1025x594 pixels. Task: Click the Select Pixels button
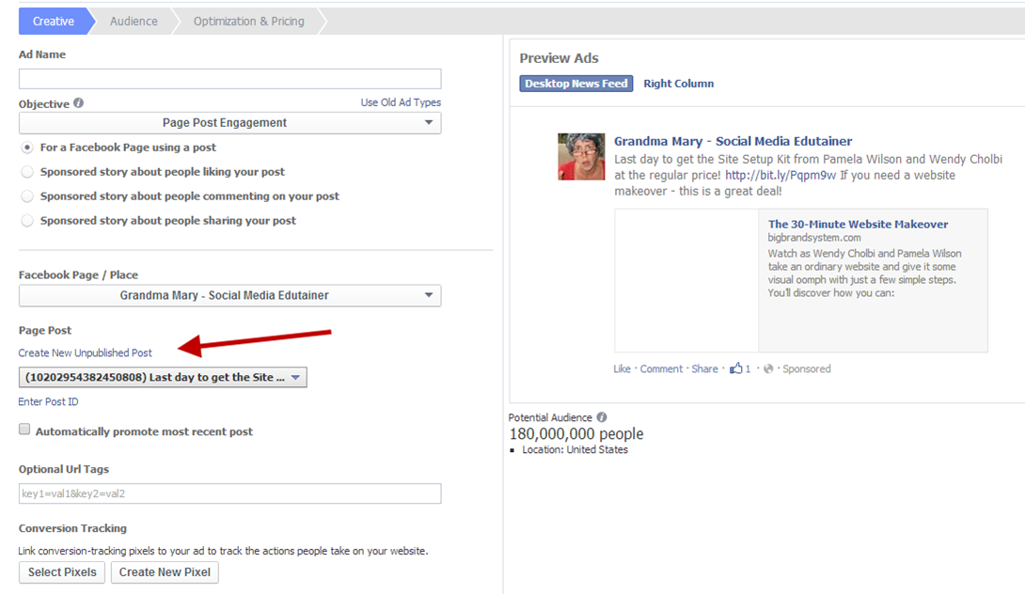62,572
